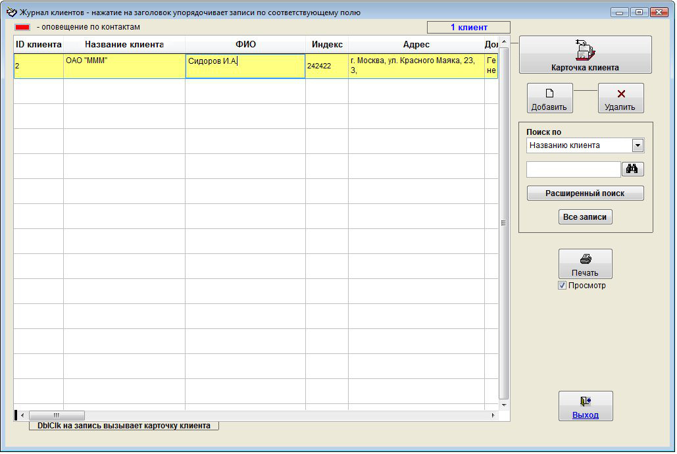Image resolution: width=677 pixels, height=454 pixels.
Task: Click the app icon in the title bar
Action: (x=11, y=12)
